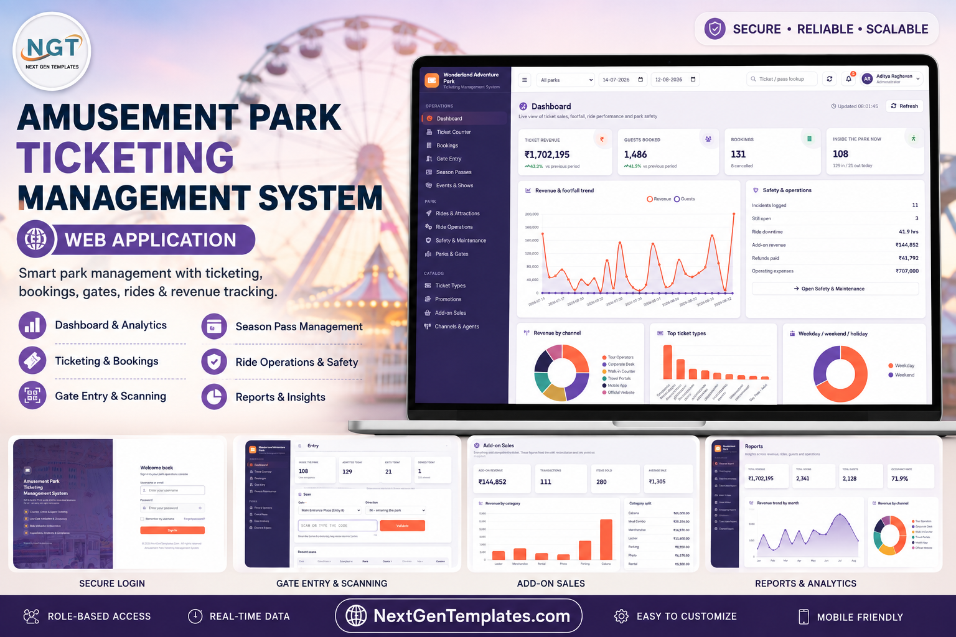
Task: Click the chart icon beside Revenue & footfall trend
Action: 528,190
